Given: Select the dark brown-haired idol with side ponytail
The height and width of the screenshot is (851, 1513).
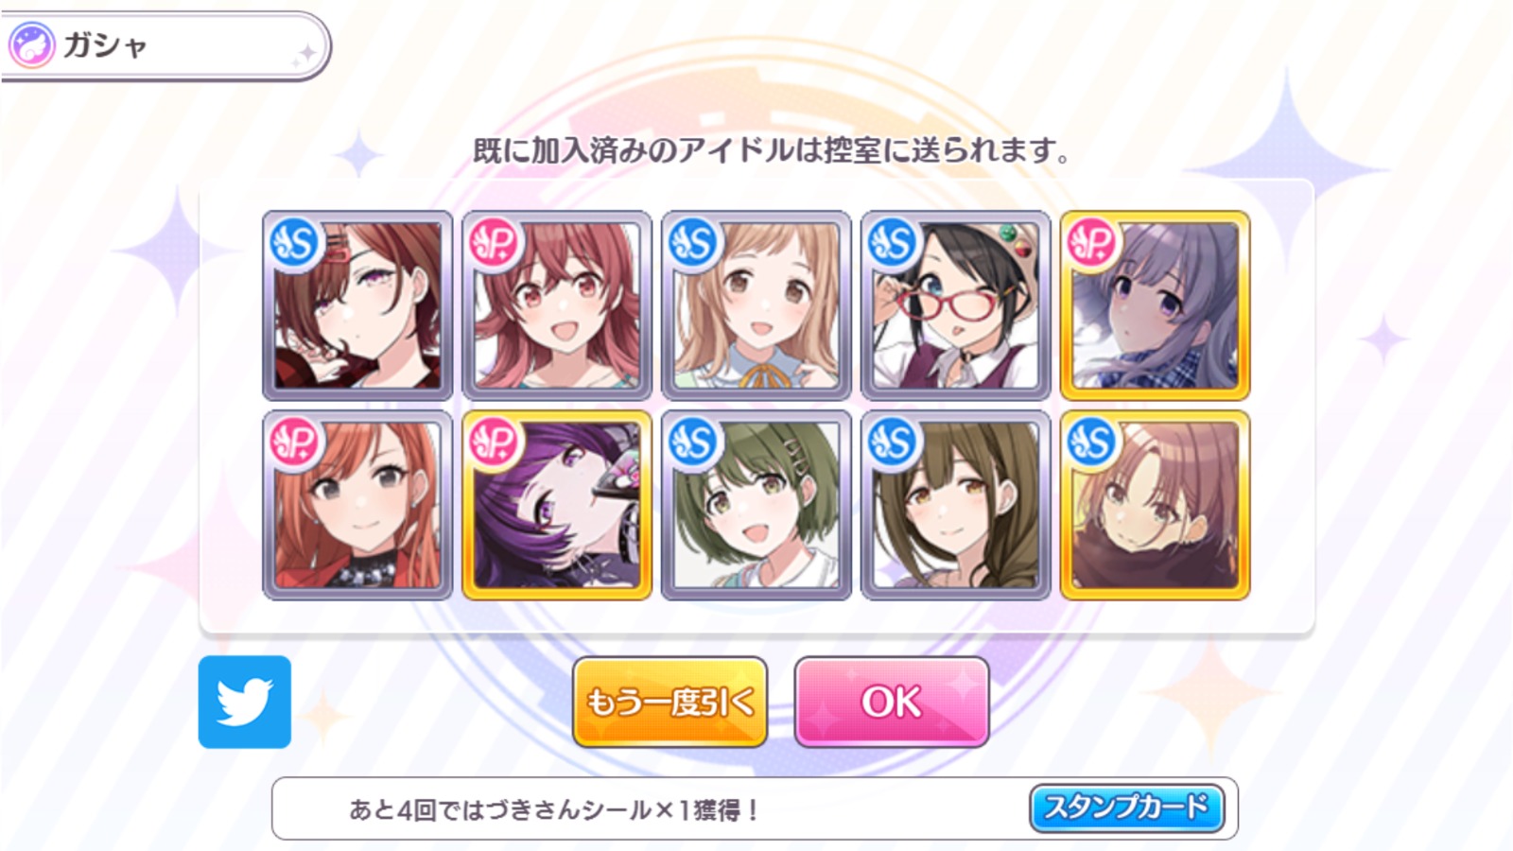Looking at the screenshot, I should pos(956,505).
